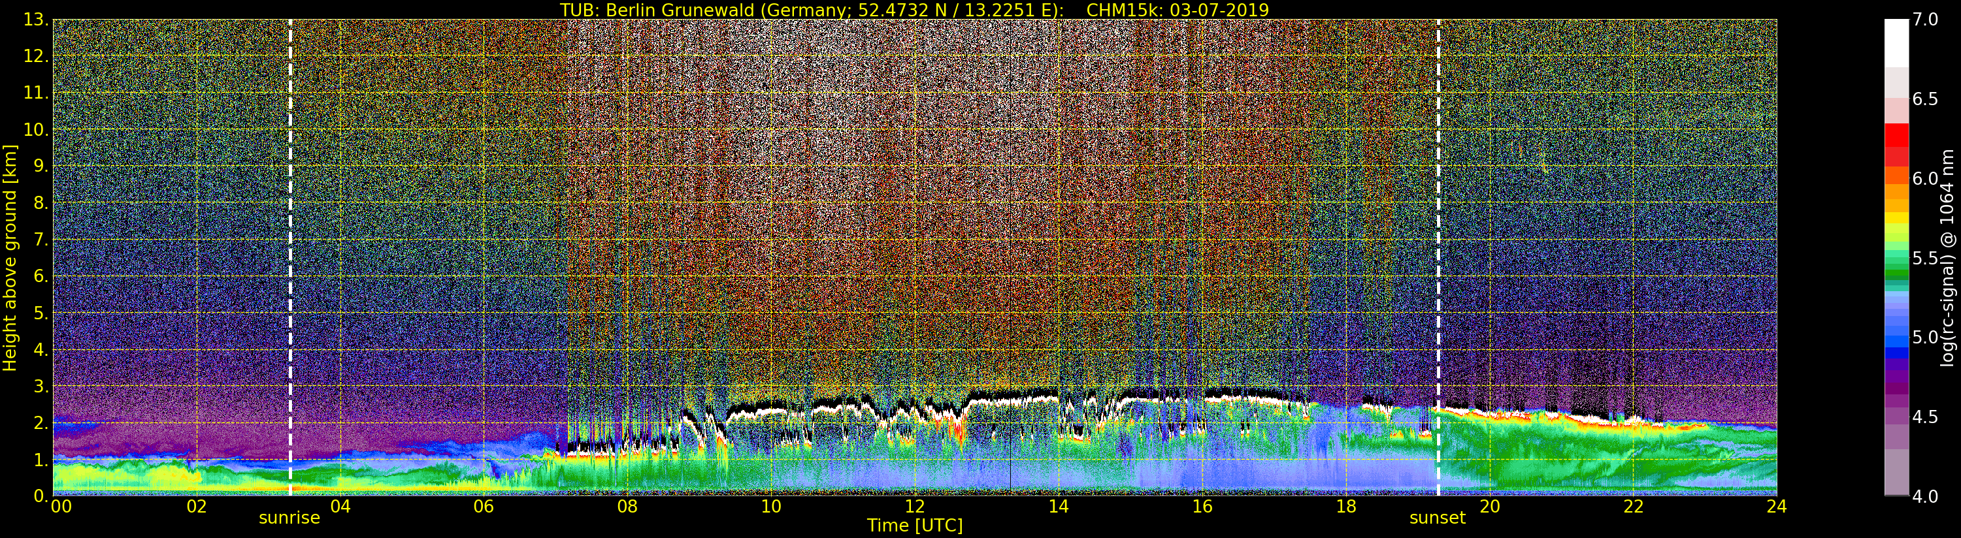Click the time tick label '00'
The width and height of the screenshot is (1961, 538).
(x=61, y=506)
